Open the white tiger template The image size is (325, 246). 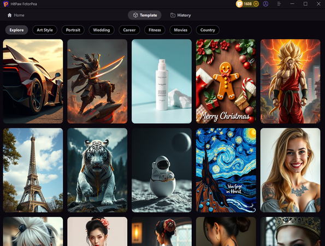(x=97, y=170)
